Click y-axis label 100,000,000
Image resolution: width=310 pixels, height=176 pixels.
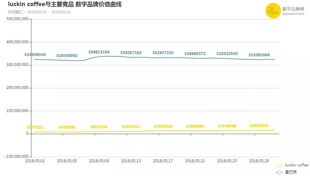pos(17,111)
